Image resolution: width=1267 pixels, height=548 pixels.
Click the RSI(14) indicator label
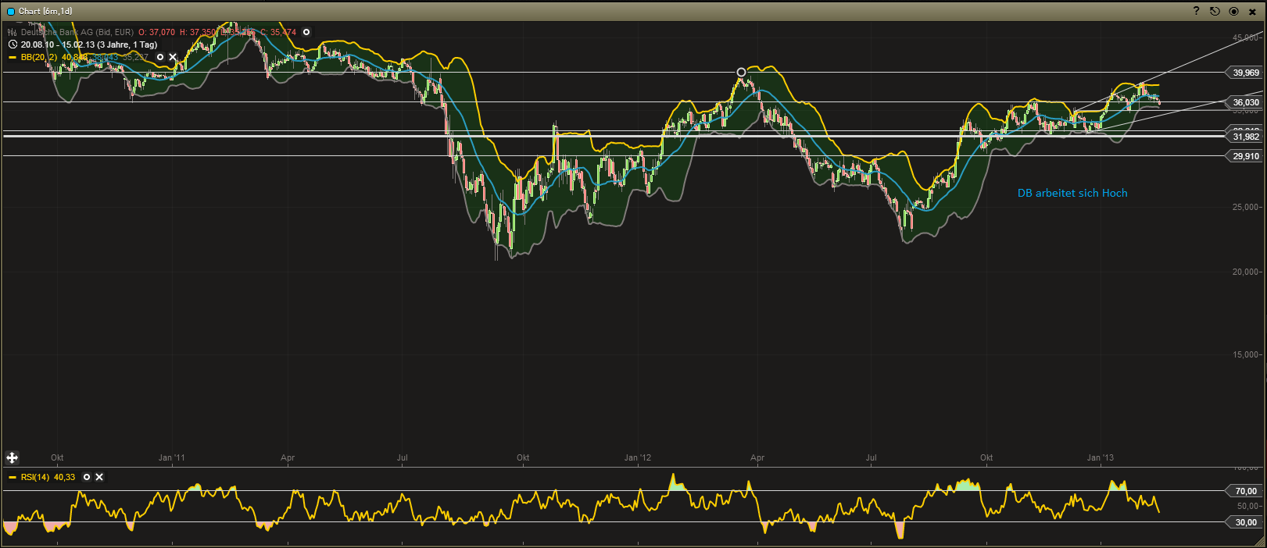pyautogui.click(x=35, y=477)
